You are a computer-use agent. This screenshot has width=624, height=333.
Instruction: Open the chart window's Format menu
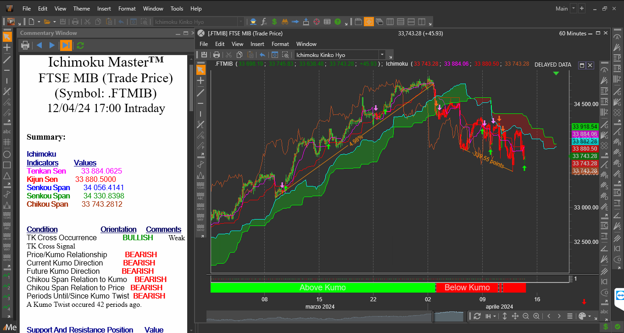280,44
